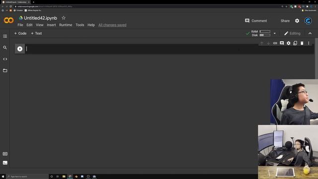Open the Runtime menu
Screen dimensions: 318x179
[66, 25]
